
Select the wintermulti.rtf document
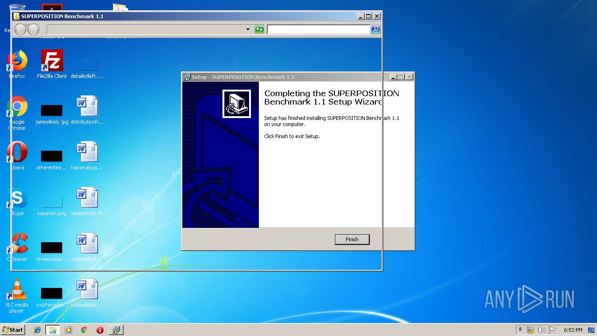[x=87, y=202]
